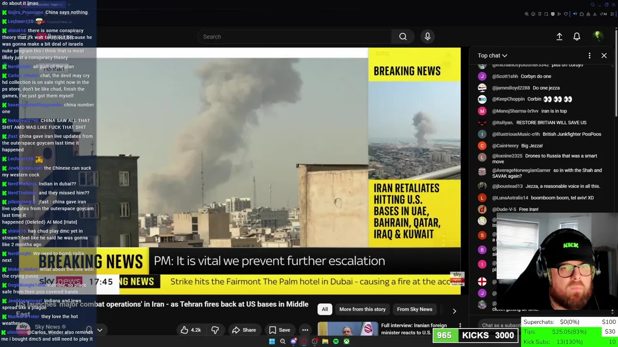Click @jameslloyd2288 username in chat
The image size is (618, 347).
511,88
